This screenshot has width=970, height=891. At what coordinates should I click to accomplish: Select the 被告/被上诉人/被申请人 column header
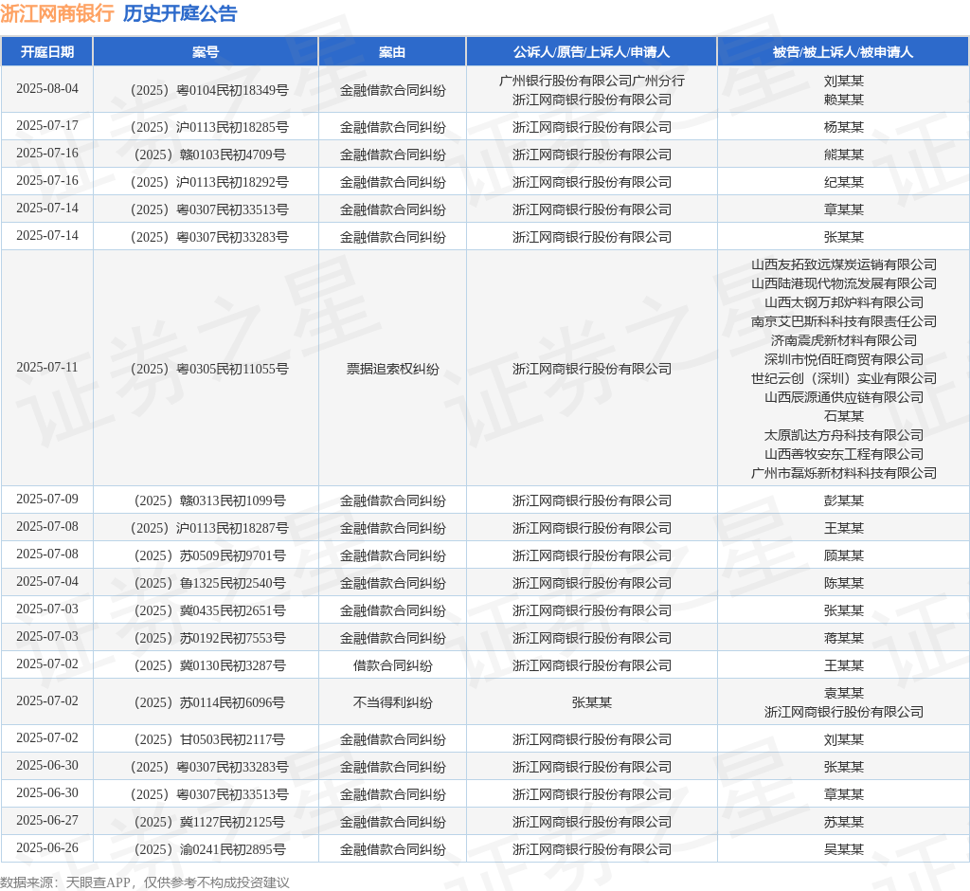(843, 52)
